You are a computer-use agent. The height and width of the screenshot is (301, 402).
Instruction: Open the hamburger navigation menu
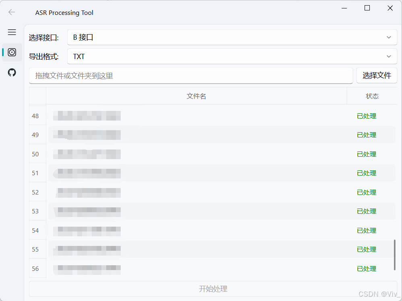12,32
